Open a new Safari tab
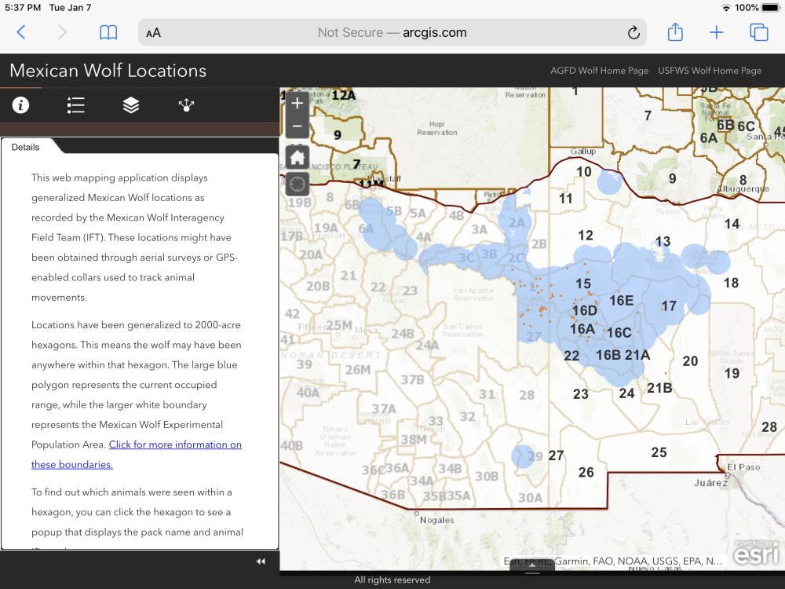The width and height of the screenshot is (785, 589). point(717,32)
